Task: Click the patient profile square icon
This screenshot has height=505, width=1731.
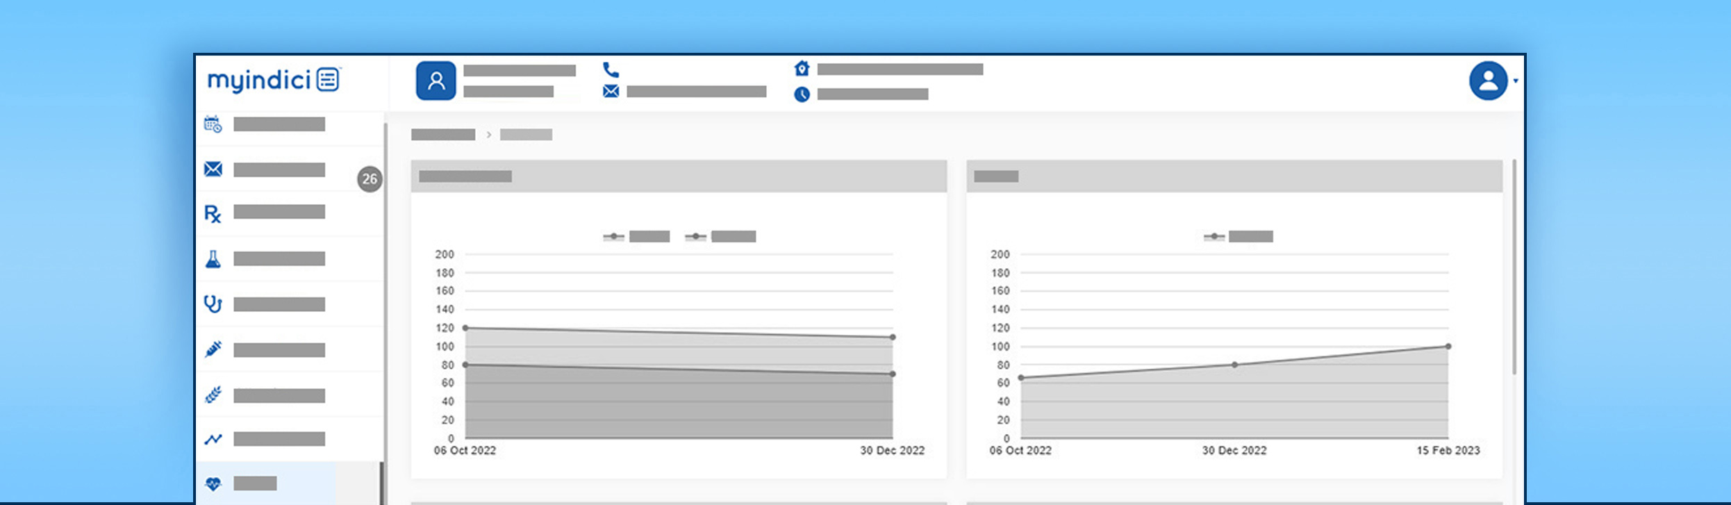Action: [436, 81]
